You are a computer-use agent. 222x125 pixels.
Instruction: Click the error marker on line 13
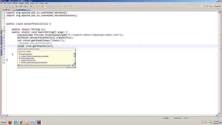[x=1, y=46]
